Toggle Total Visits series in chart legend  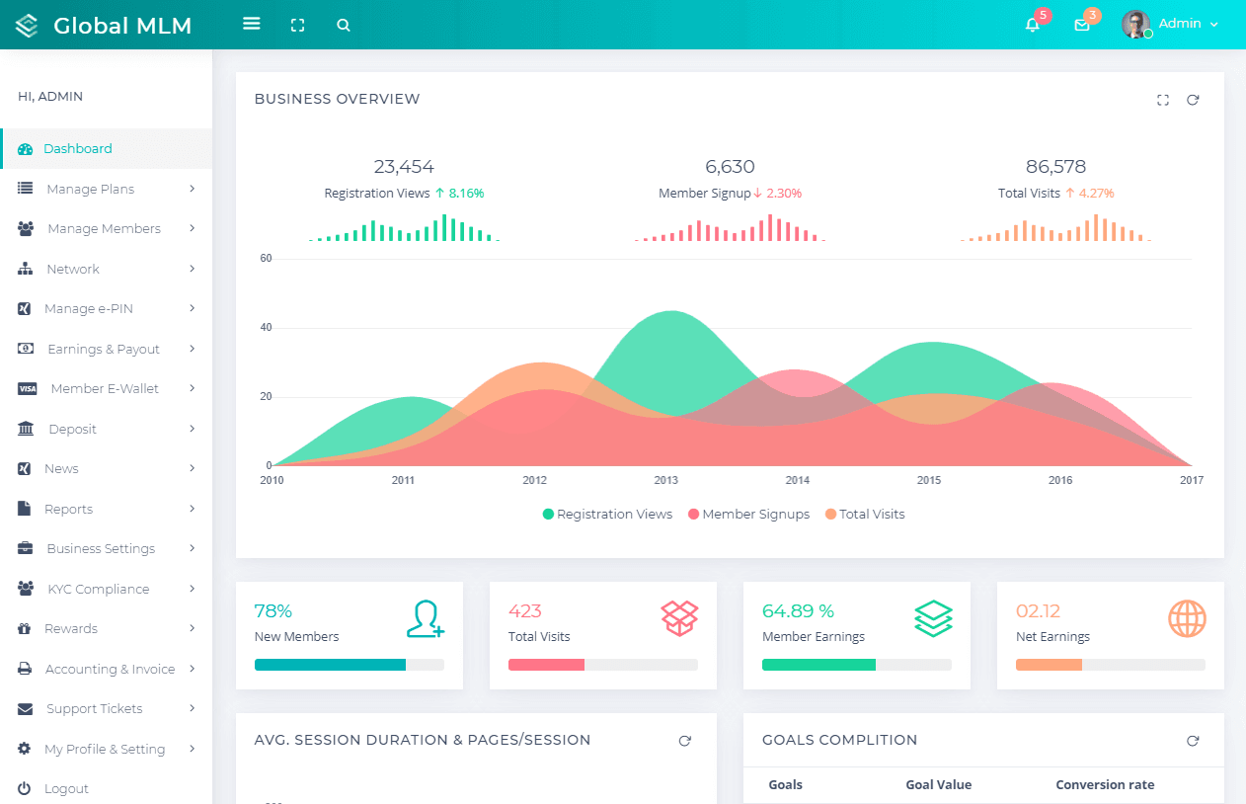(865, 514)
